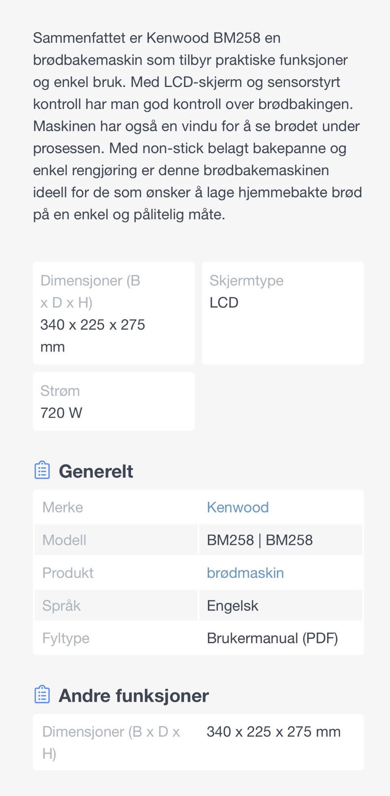Viewport: 390px width, 796px height.
Task: Tap the Produkt row label
Action: [x=68, y=573]
